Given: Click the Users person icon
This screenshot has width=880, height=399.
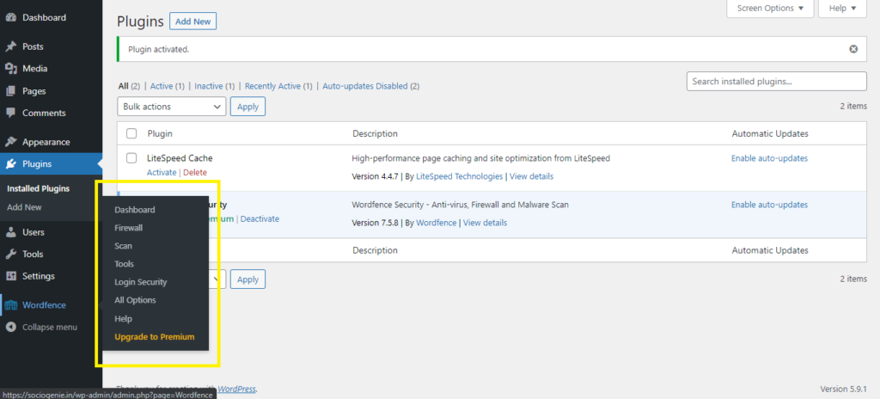Looking at the screenshot, I should pyautogui.click(x=10, y=232).
